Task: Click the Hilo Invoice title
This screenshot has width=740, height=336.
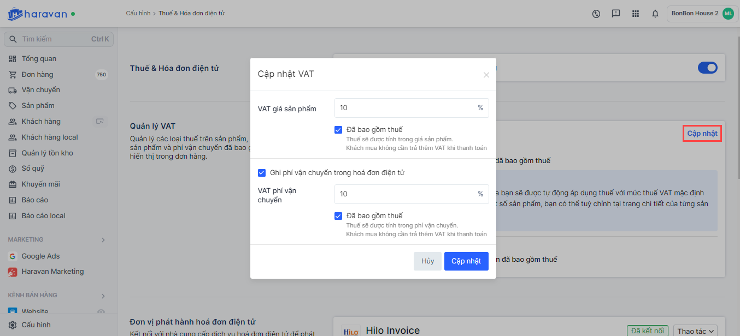Action: (x=393, y=331)
